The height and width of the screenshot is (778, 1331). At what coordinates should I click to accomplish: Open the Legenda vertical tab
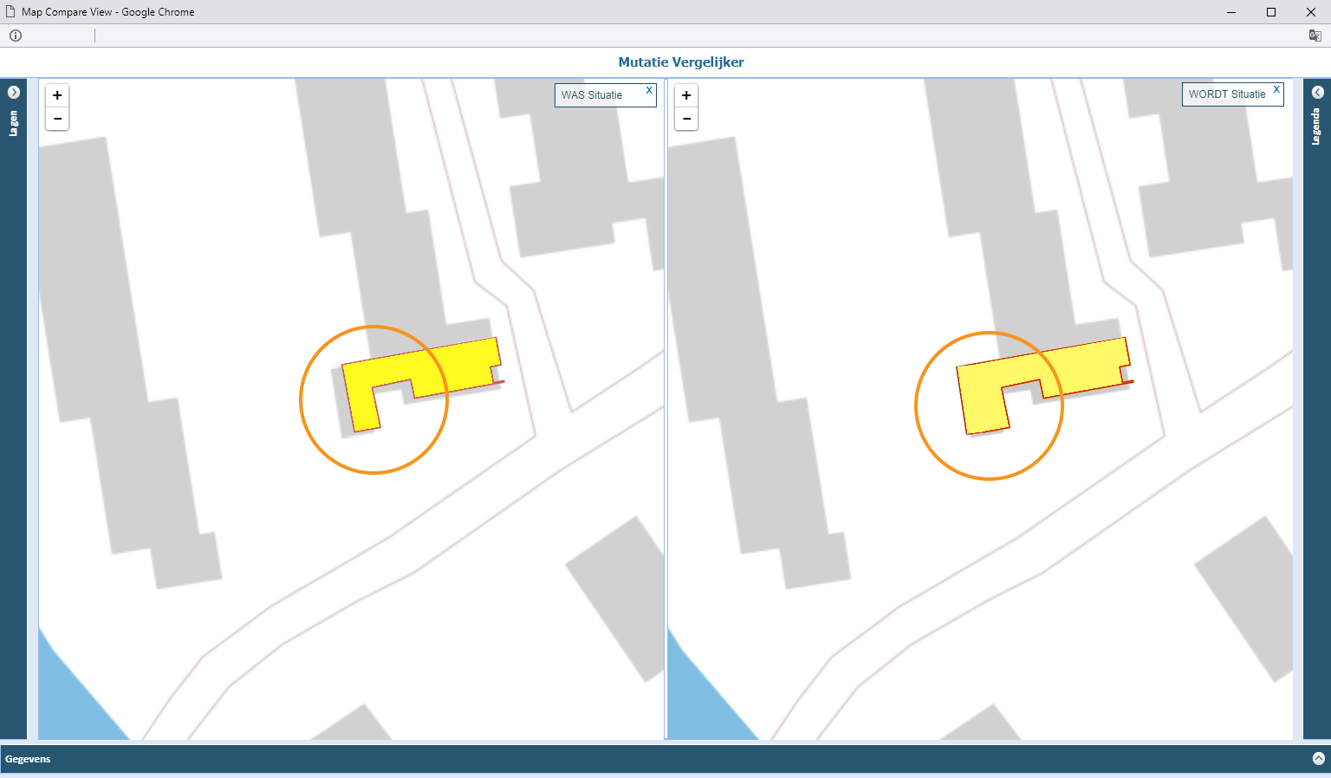pyautogui.click(x=1316, y=126)
